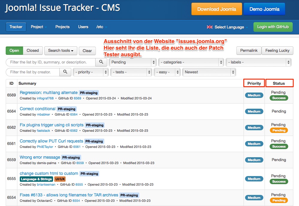The width and height of the screenshot is (299, 206).
Task: Show Open issues toggle
Action: [x=14, y=51]
